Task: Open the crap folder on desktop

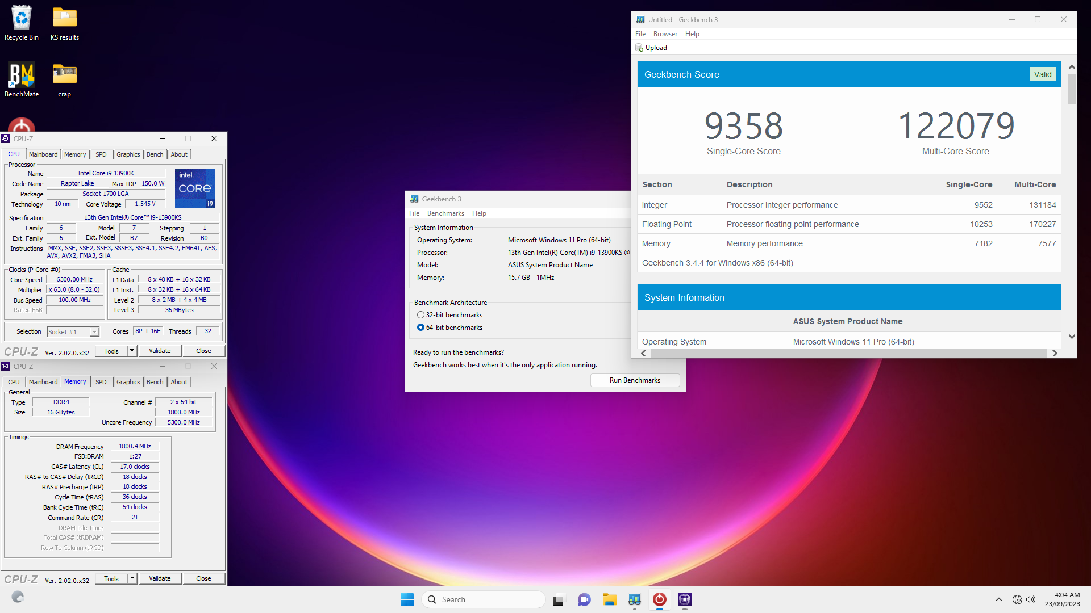Action: [x=65, y=79]
